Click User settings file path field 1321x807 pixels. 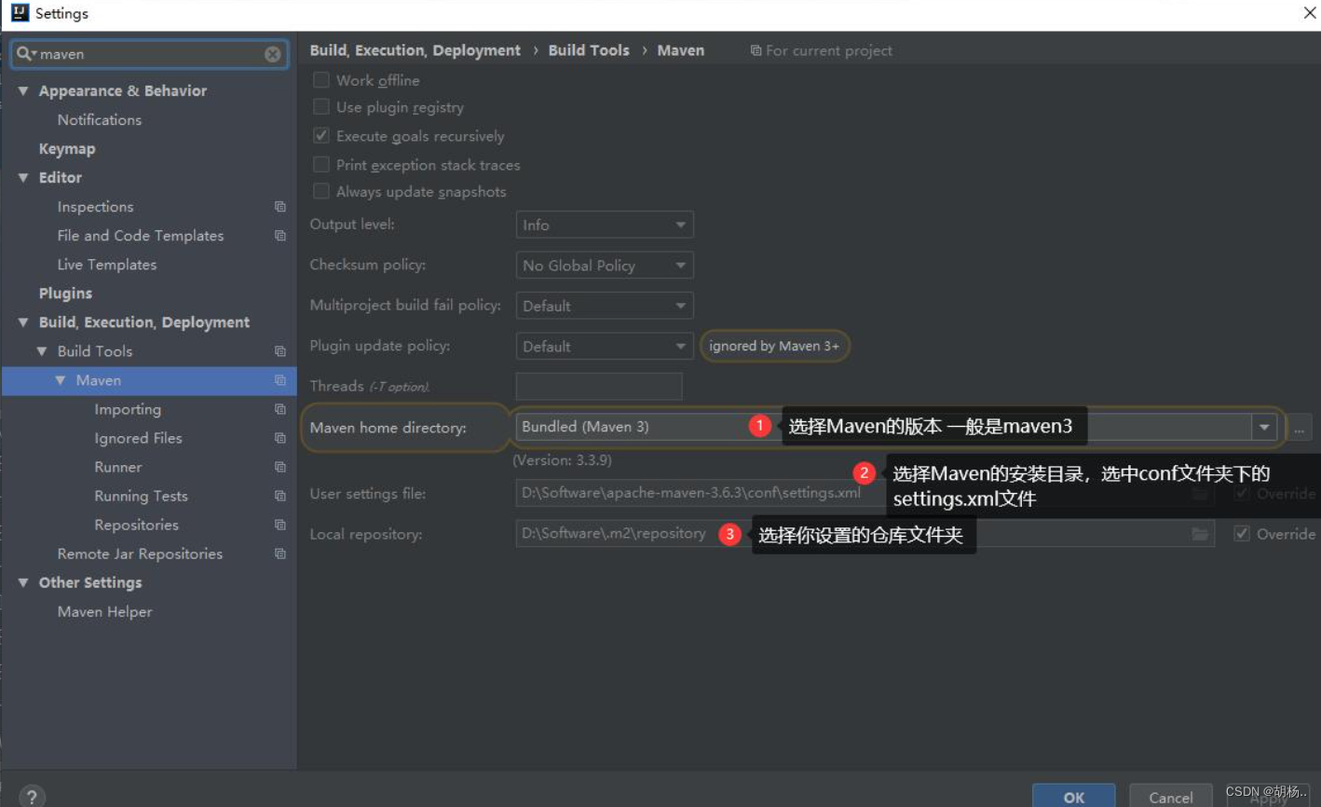pos(865,493)
